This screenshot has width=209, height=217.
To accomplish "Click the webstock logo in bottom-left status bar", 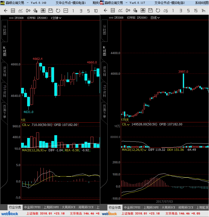I will [11, 214].
